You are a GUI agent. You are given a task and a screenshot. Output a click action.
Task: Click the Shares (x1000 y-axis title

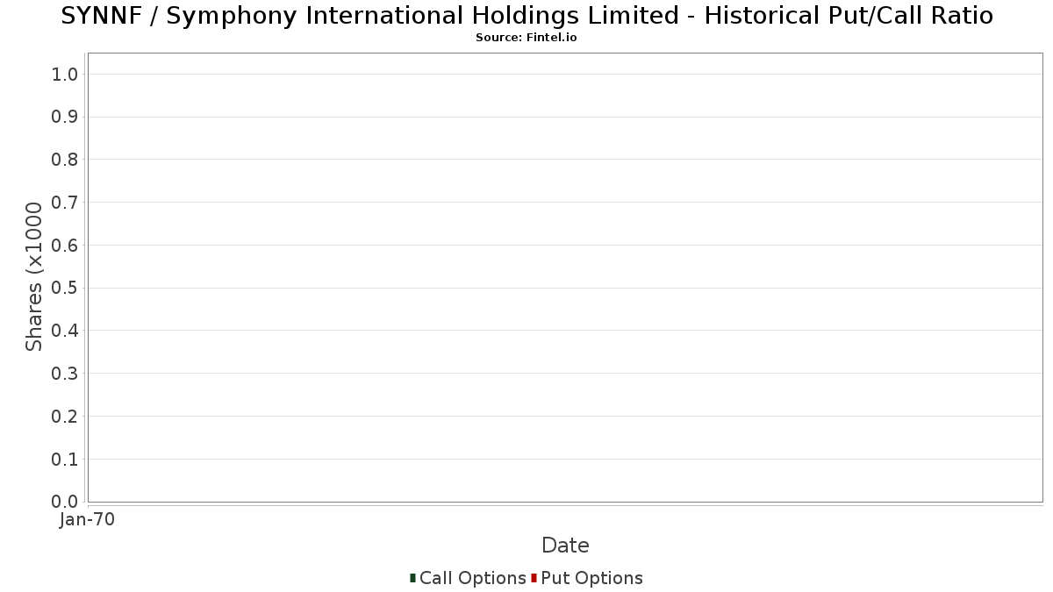click(34, 277)
